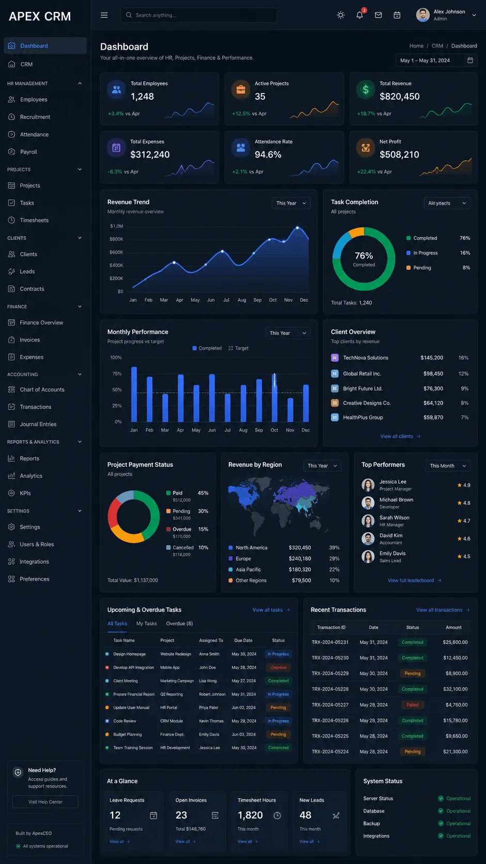Click the Leave Requests calendar icon
Image resolution: width=486 pixels, height=864 pixels.
[x=153, y=815]
